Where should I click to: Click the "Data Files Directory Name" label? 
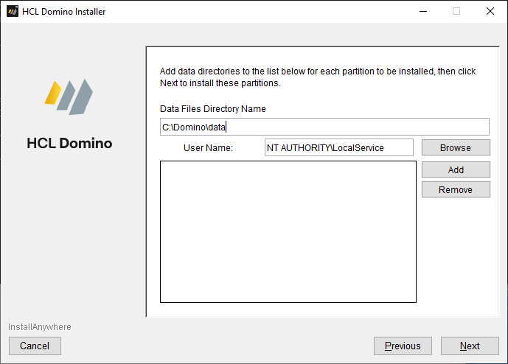(213, 109)
